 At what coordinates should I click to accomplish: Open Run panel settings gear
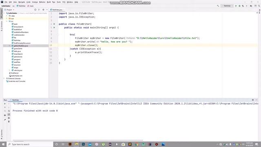pos(253,100)
